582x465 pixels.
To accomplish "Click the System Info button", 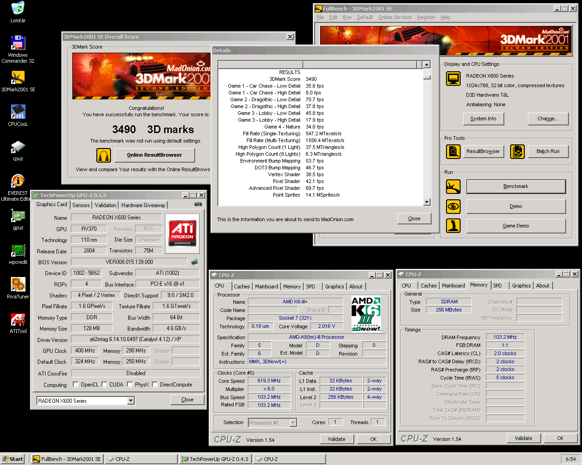I will (483, 119).
